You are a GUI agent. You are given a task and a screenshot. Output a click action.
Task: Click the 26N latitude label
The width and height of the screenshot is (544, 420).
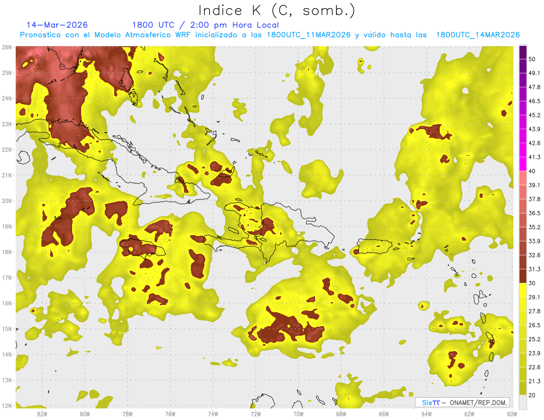[x=7, y=47]
